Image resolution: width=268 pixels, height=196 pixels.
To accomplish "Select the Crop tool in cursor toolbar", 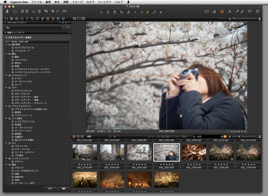I will click(122, 12).
